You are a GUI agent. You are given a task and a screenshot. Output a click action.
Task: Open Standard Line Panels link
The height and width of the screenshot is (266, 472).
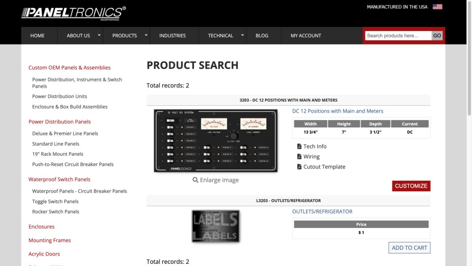point(56,144)
